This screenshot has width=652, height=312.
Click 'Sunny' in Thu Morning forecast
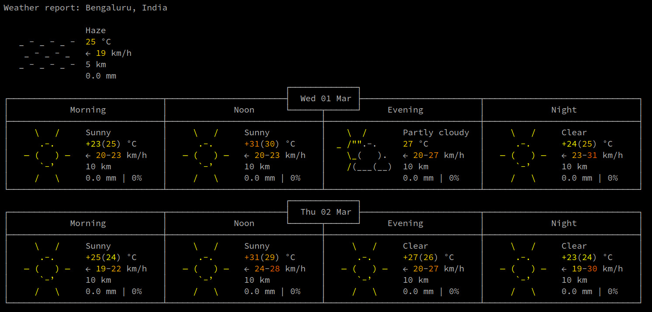click(x=98, y=246)
